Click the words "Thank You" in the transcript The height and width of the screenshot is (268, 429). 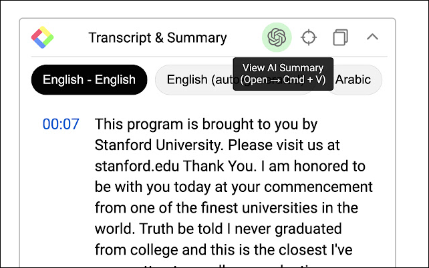click(x=220, y=166)
